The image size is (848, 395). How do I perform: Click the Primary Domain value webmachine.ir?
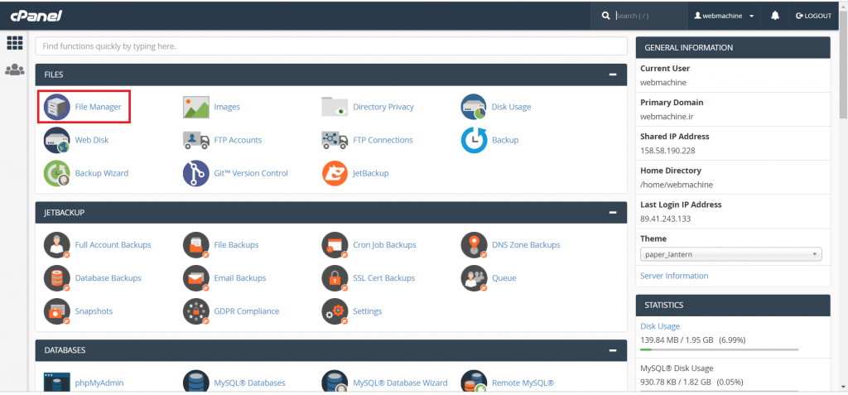click(x=667, y=116)
